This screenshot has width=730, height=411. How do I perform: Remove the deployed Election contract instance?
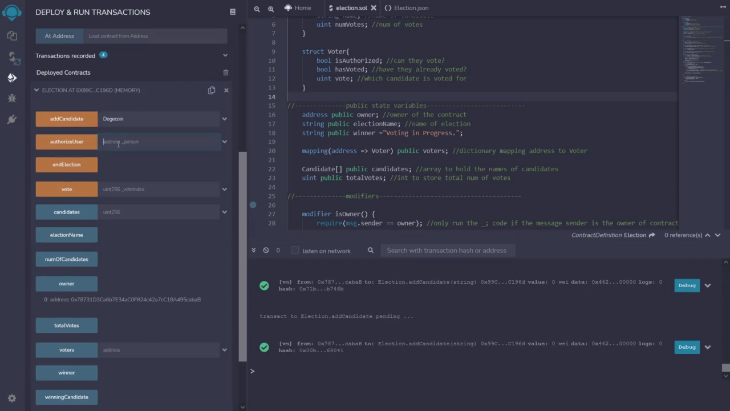[226, 90]
